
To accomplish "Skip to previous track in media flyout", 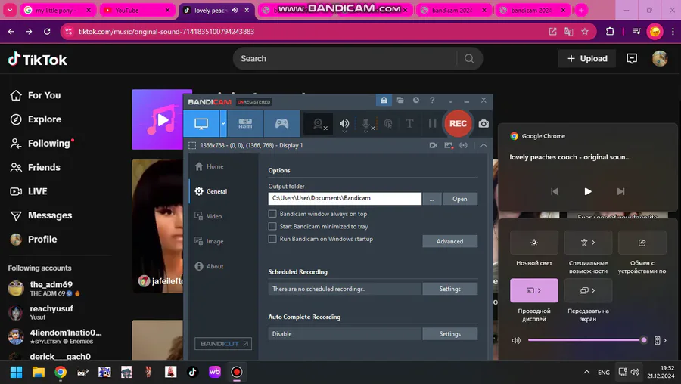I will point(555,191).
